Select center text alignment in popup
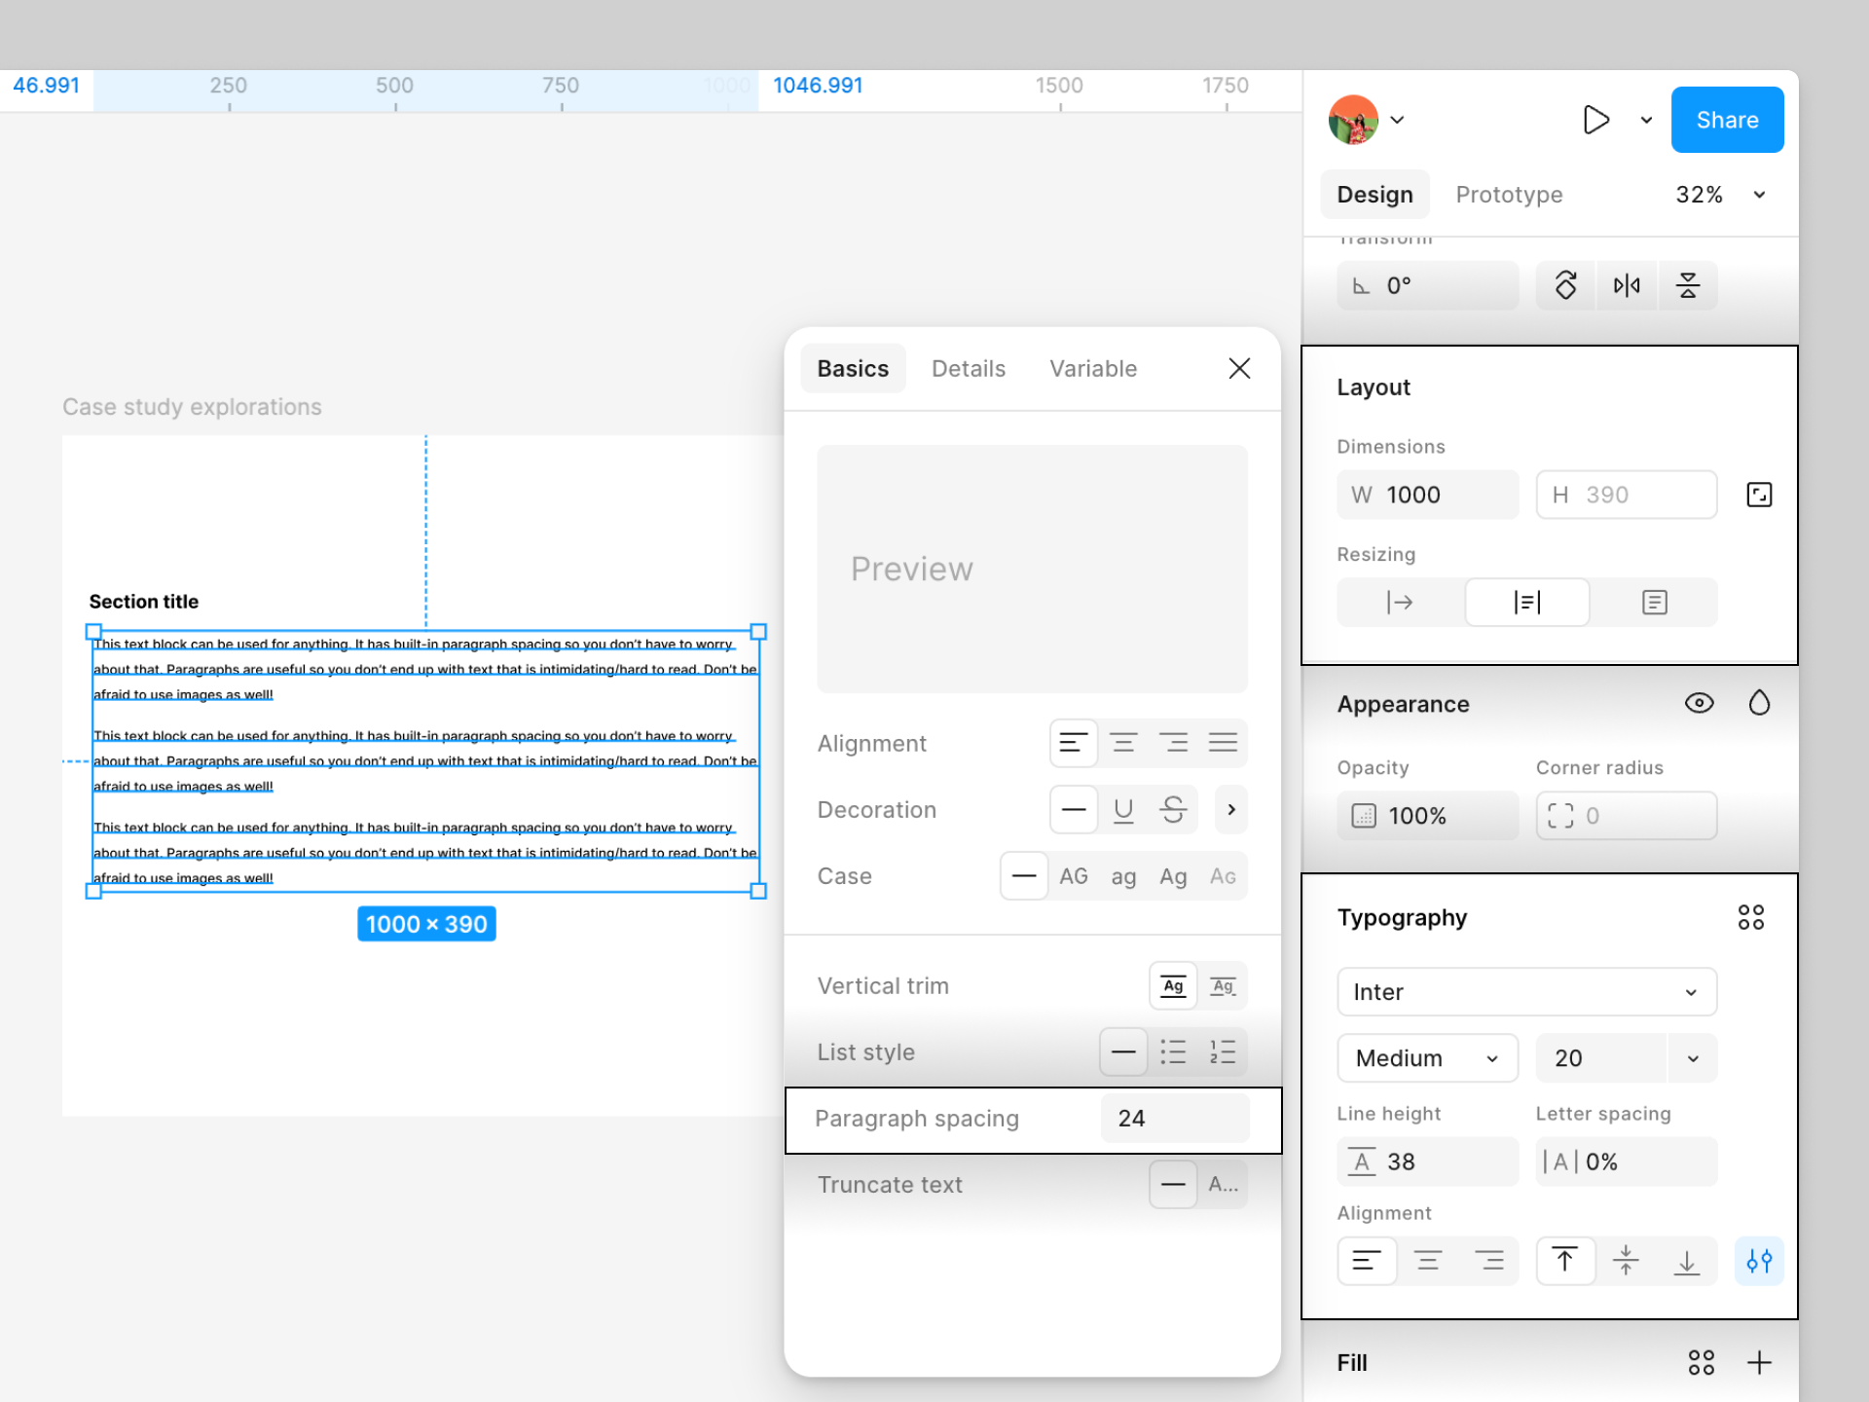 coord(1123,744)
